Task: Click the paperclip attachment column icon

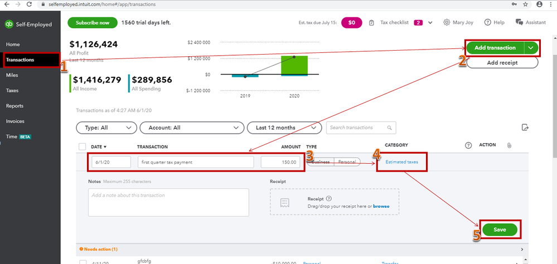Action: [x=509, y=145]
